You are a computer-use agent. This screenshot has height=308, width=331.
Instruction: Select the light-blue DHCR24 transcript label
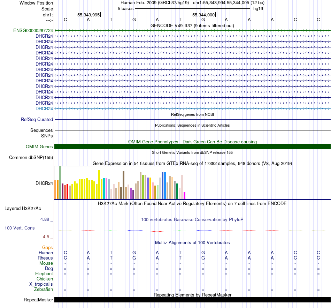point(44,109)
